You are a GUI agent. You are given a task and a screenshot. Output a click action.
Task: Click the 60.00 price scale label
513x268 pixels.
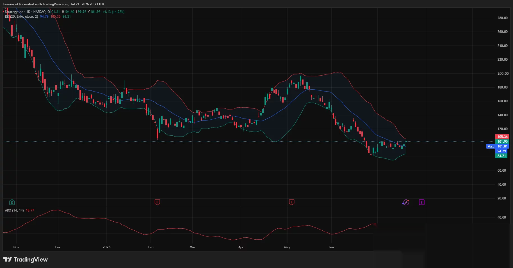pyautogui.click(x=501, y=171)
